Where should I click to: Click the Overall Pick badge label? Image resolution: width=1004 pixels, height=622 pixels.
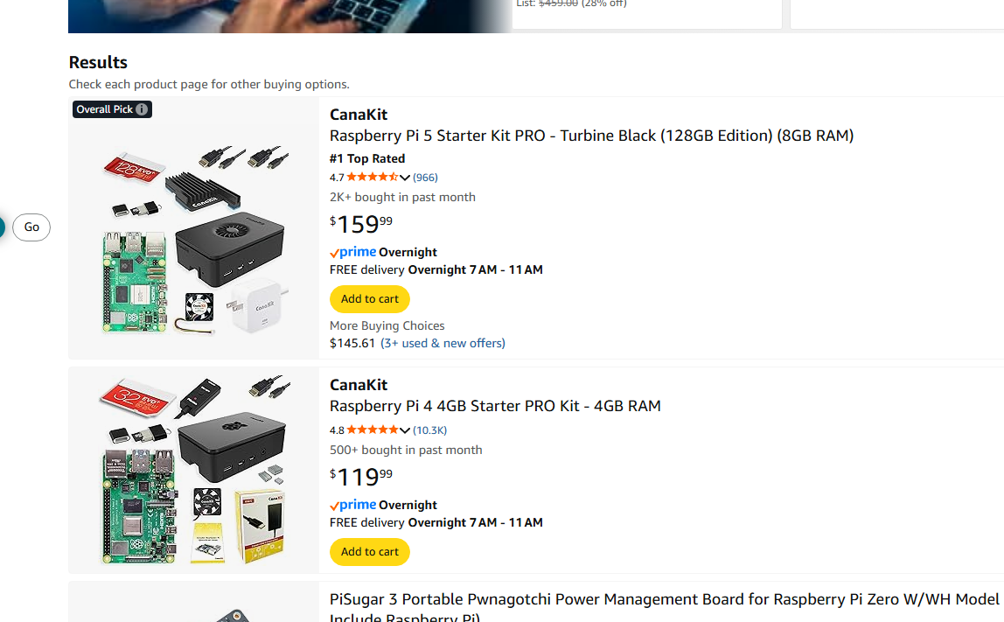(104, 109)
